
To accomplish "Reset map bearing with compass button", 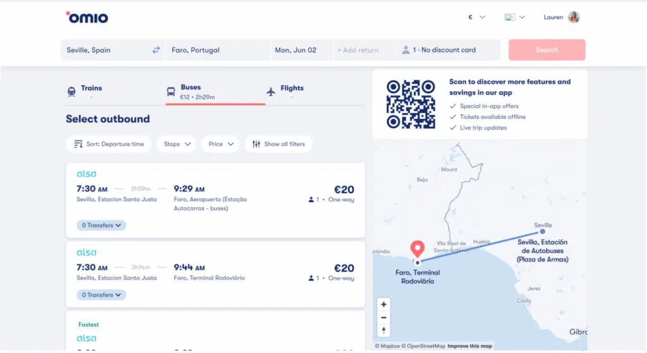I will tap(384, 330).
